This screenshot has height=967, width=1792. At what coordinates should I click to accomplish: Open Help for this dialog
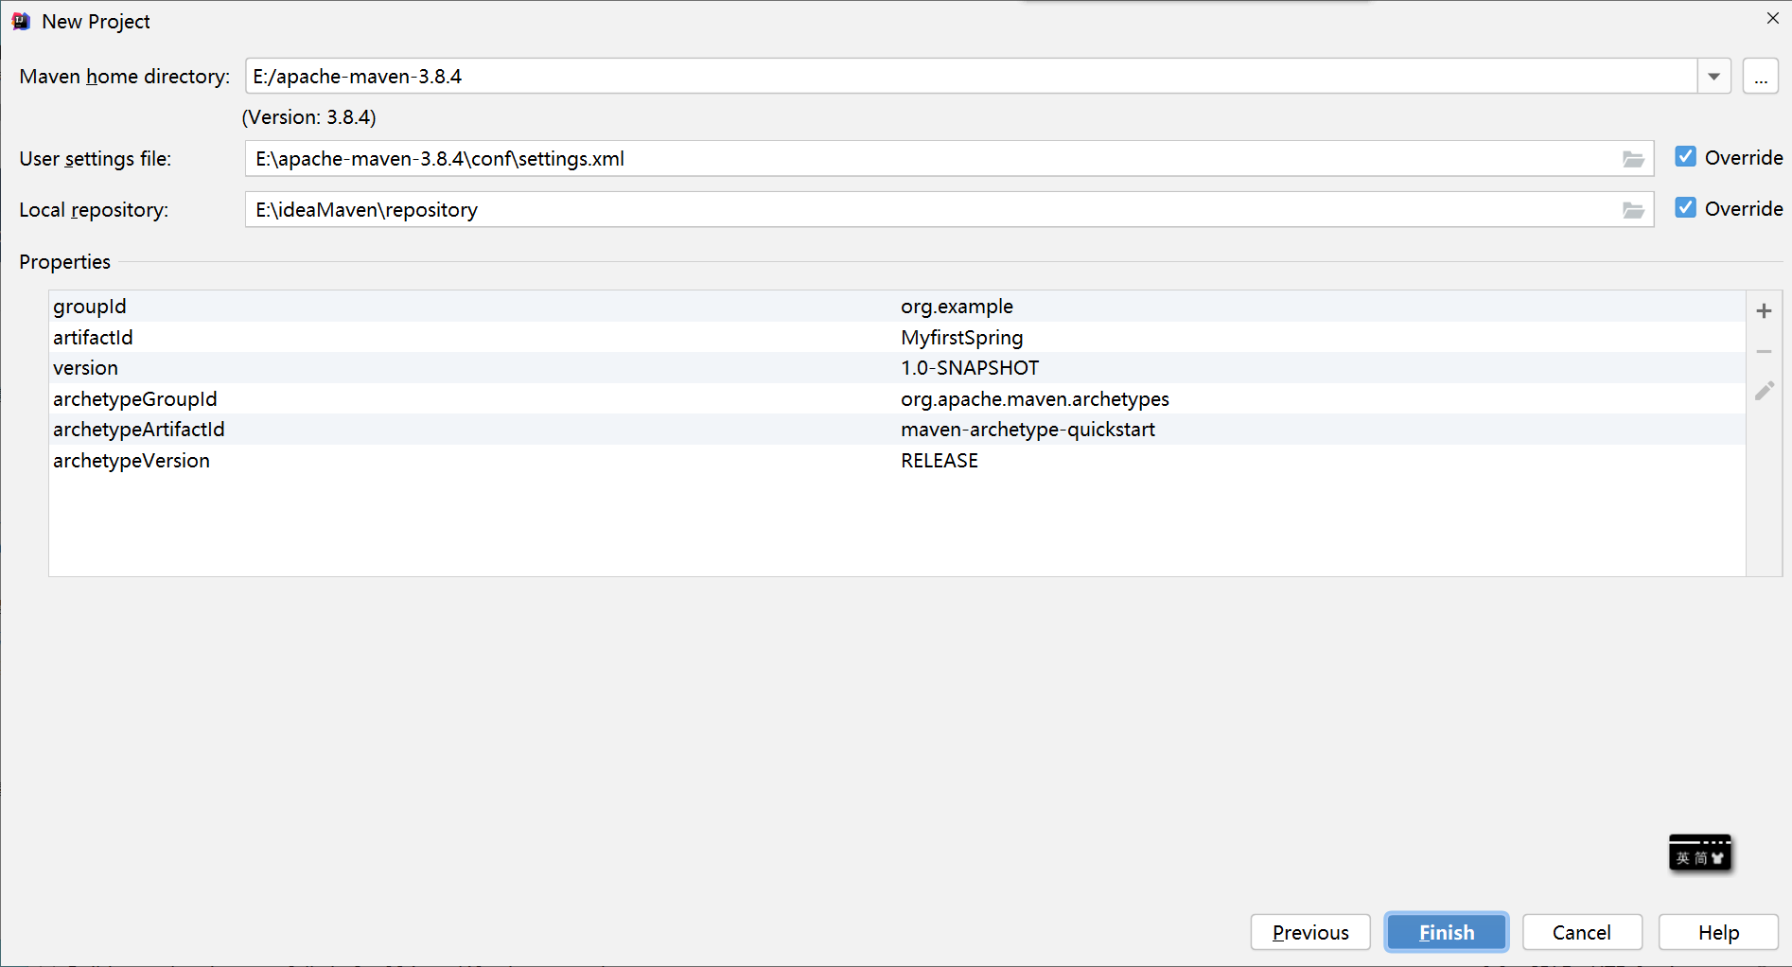coord(1718,933)
